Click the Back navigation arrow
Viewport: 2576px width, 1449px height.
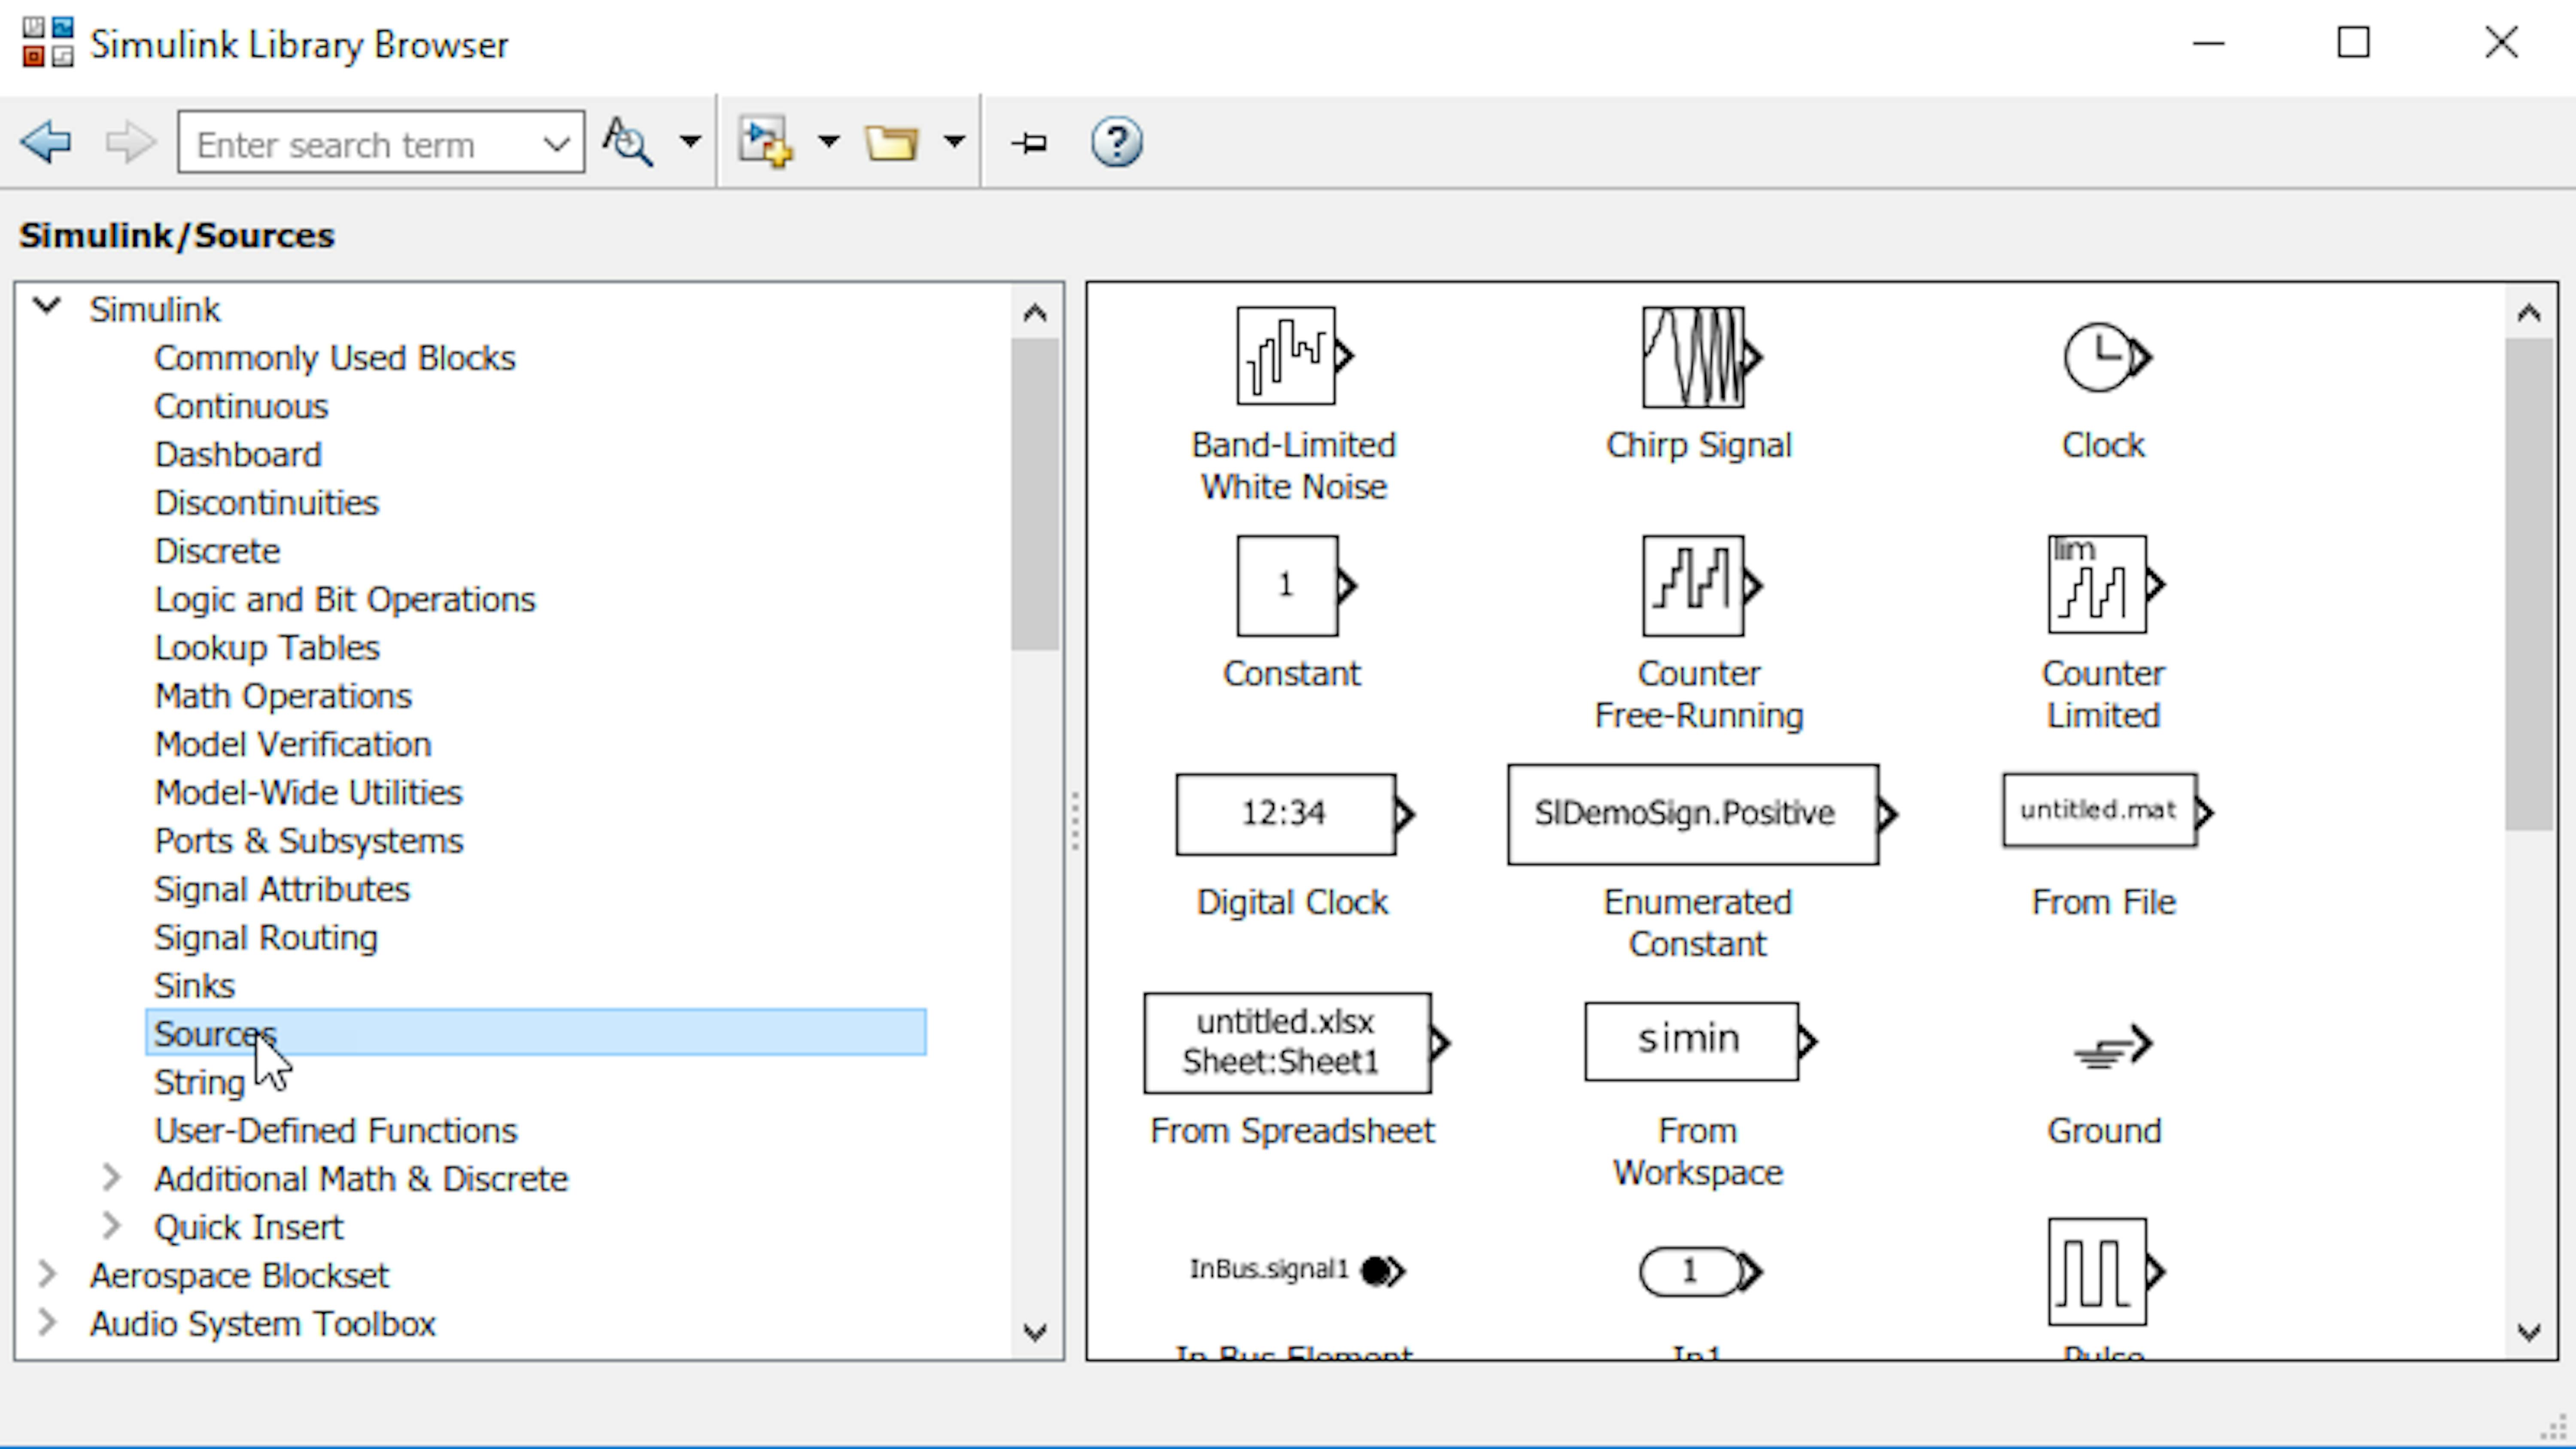(x=46, y=142)
